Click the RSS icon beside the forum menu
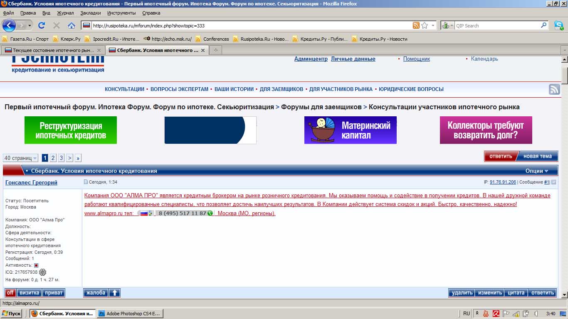568x319 pixels. pos(554,89)
